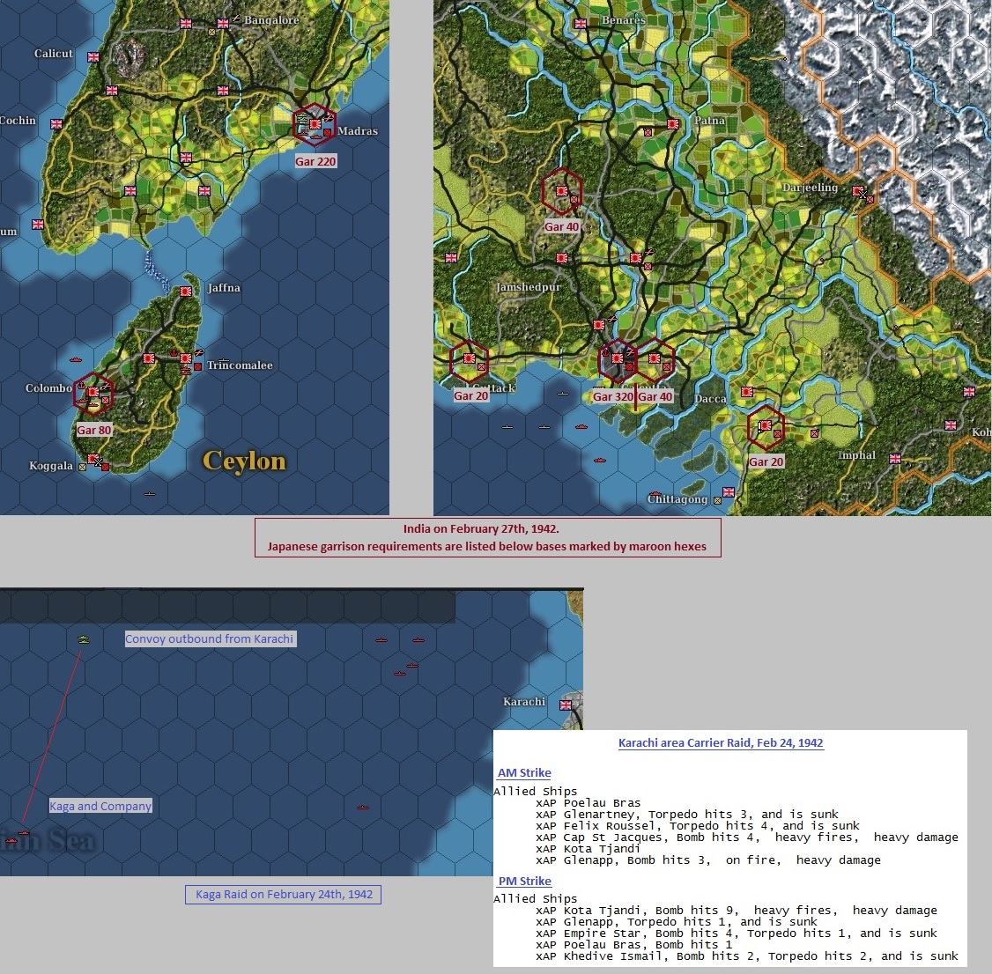This screenshot has height=974, width=992.
Task: Select the Convoy outbound from Karachi label
Action: pos(210,638)
